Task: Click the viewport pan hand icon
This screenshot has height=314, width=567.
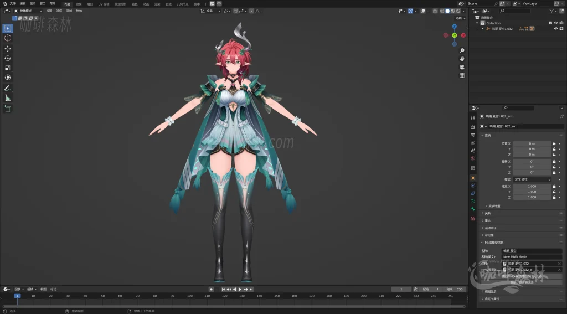Action: point(462,59)
